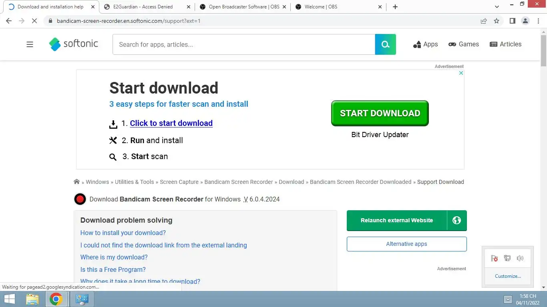Bookmark this page with star icon

pyautogui.click(x=497, y=21)
